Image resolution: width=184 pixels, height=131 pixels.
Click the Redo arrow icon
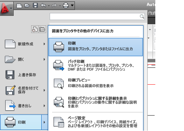[x=54, y=5]
